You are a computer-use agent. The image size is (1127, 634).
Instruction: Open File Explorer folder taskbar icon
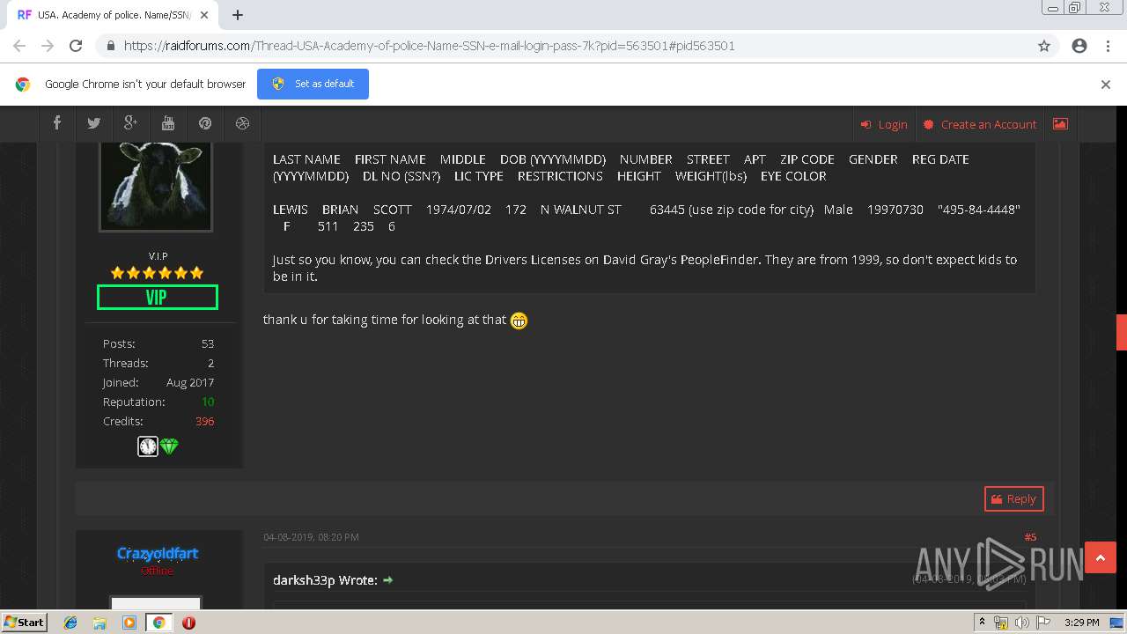pyautogui.click(x=99, y=623)
